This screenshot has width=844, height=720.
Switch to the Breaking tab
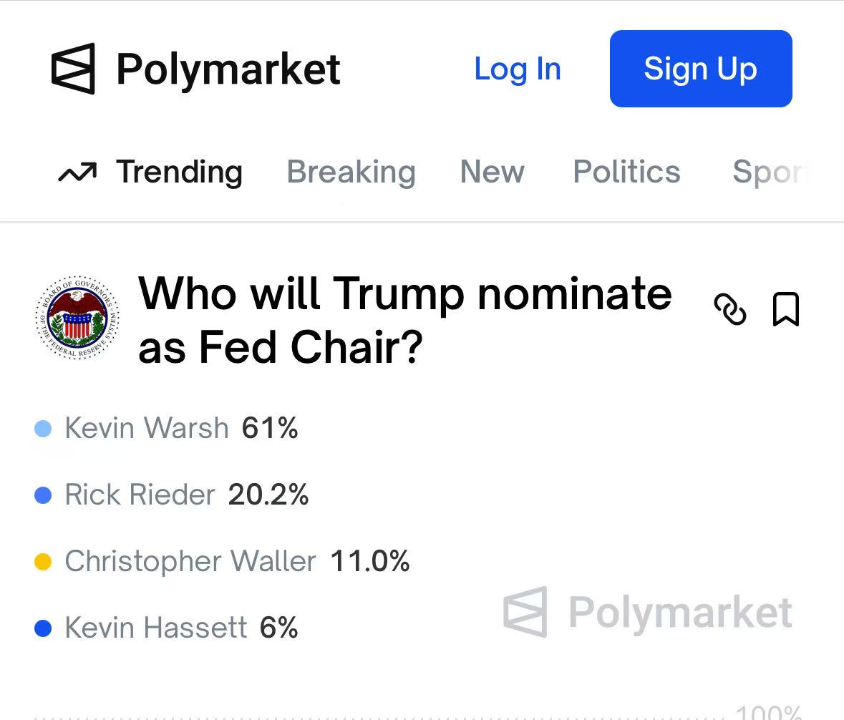(x=351, y=172)
